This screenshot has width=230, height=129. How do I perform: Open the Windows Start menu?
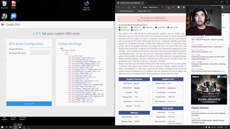click(2, 127)
